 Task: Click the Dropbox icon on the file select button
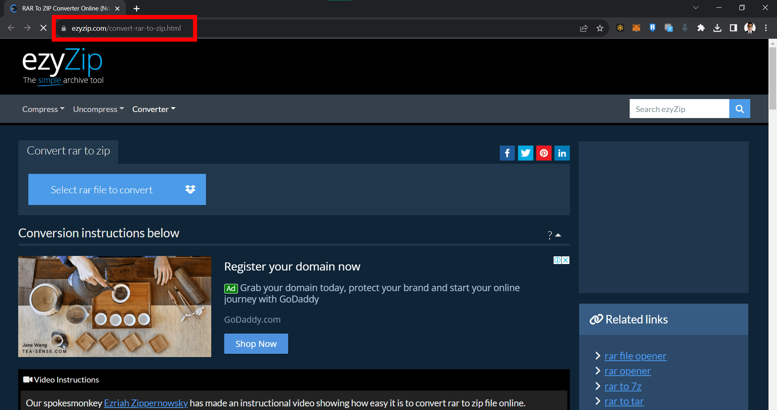(190, 189)
